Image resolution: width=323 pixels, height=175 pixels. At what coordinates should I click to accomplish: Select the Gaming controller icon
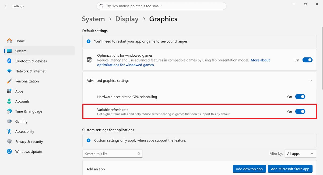(9, 121)
